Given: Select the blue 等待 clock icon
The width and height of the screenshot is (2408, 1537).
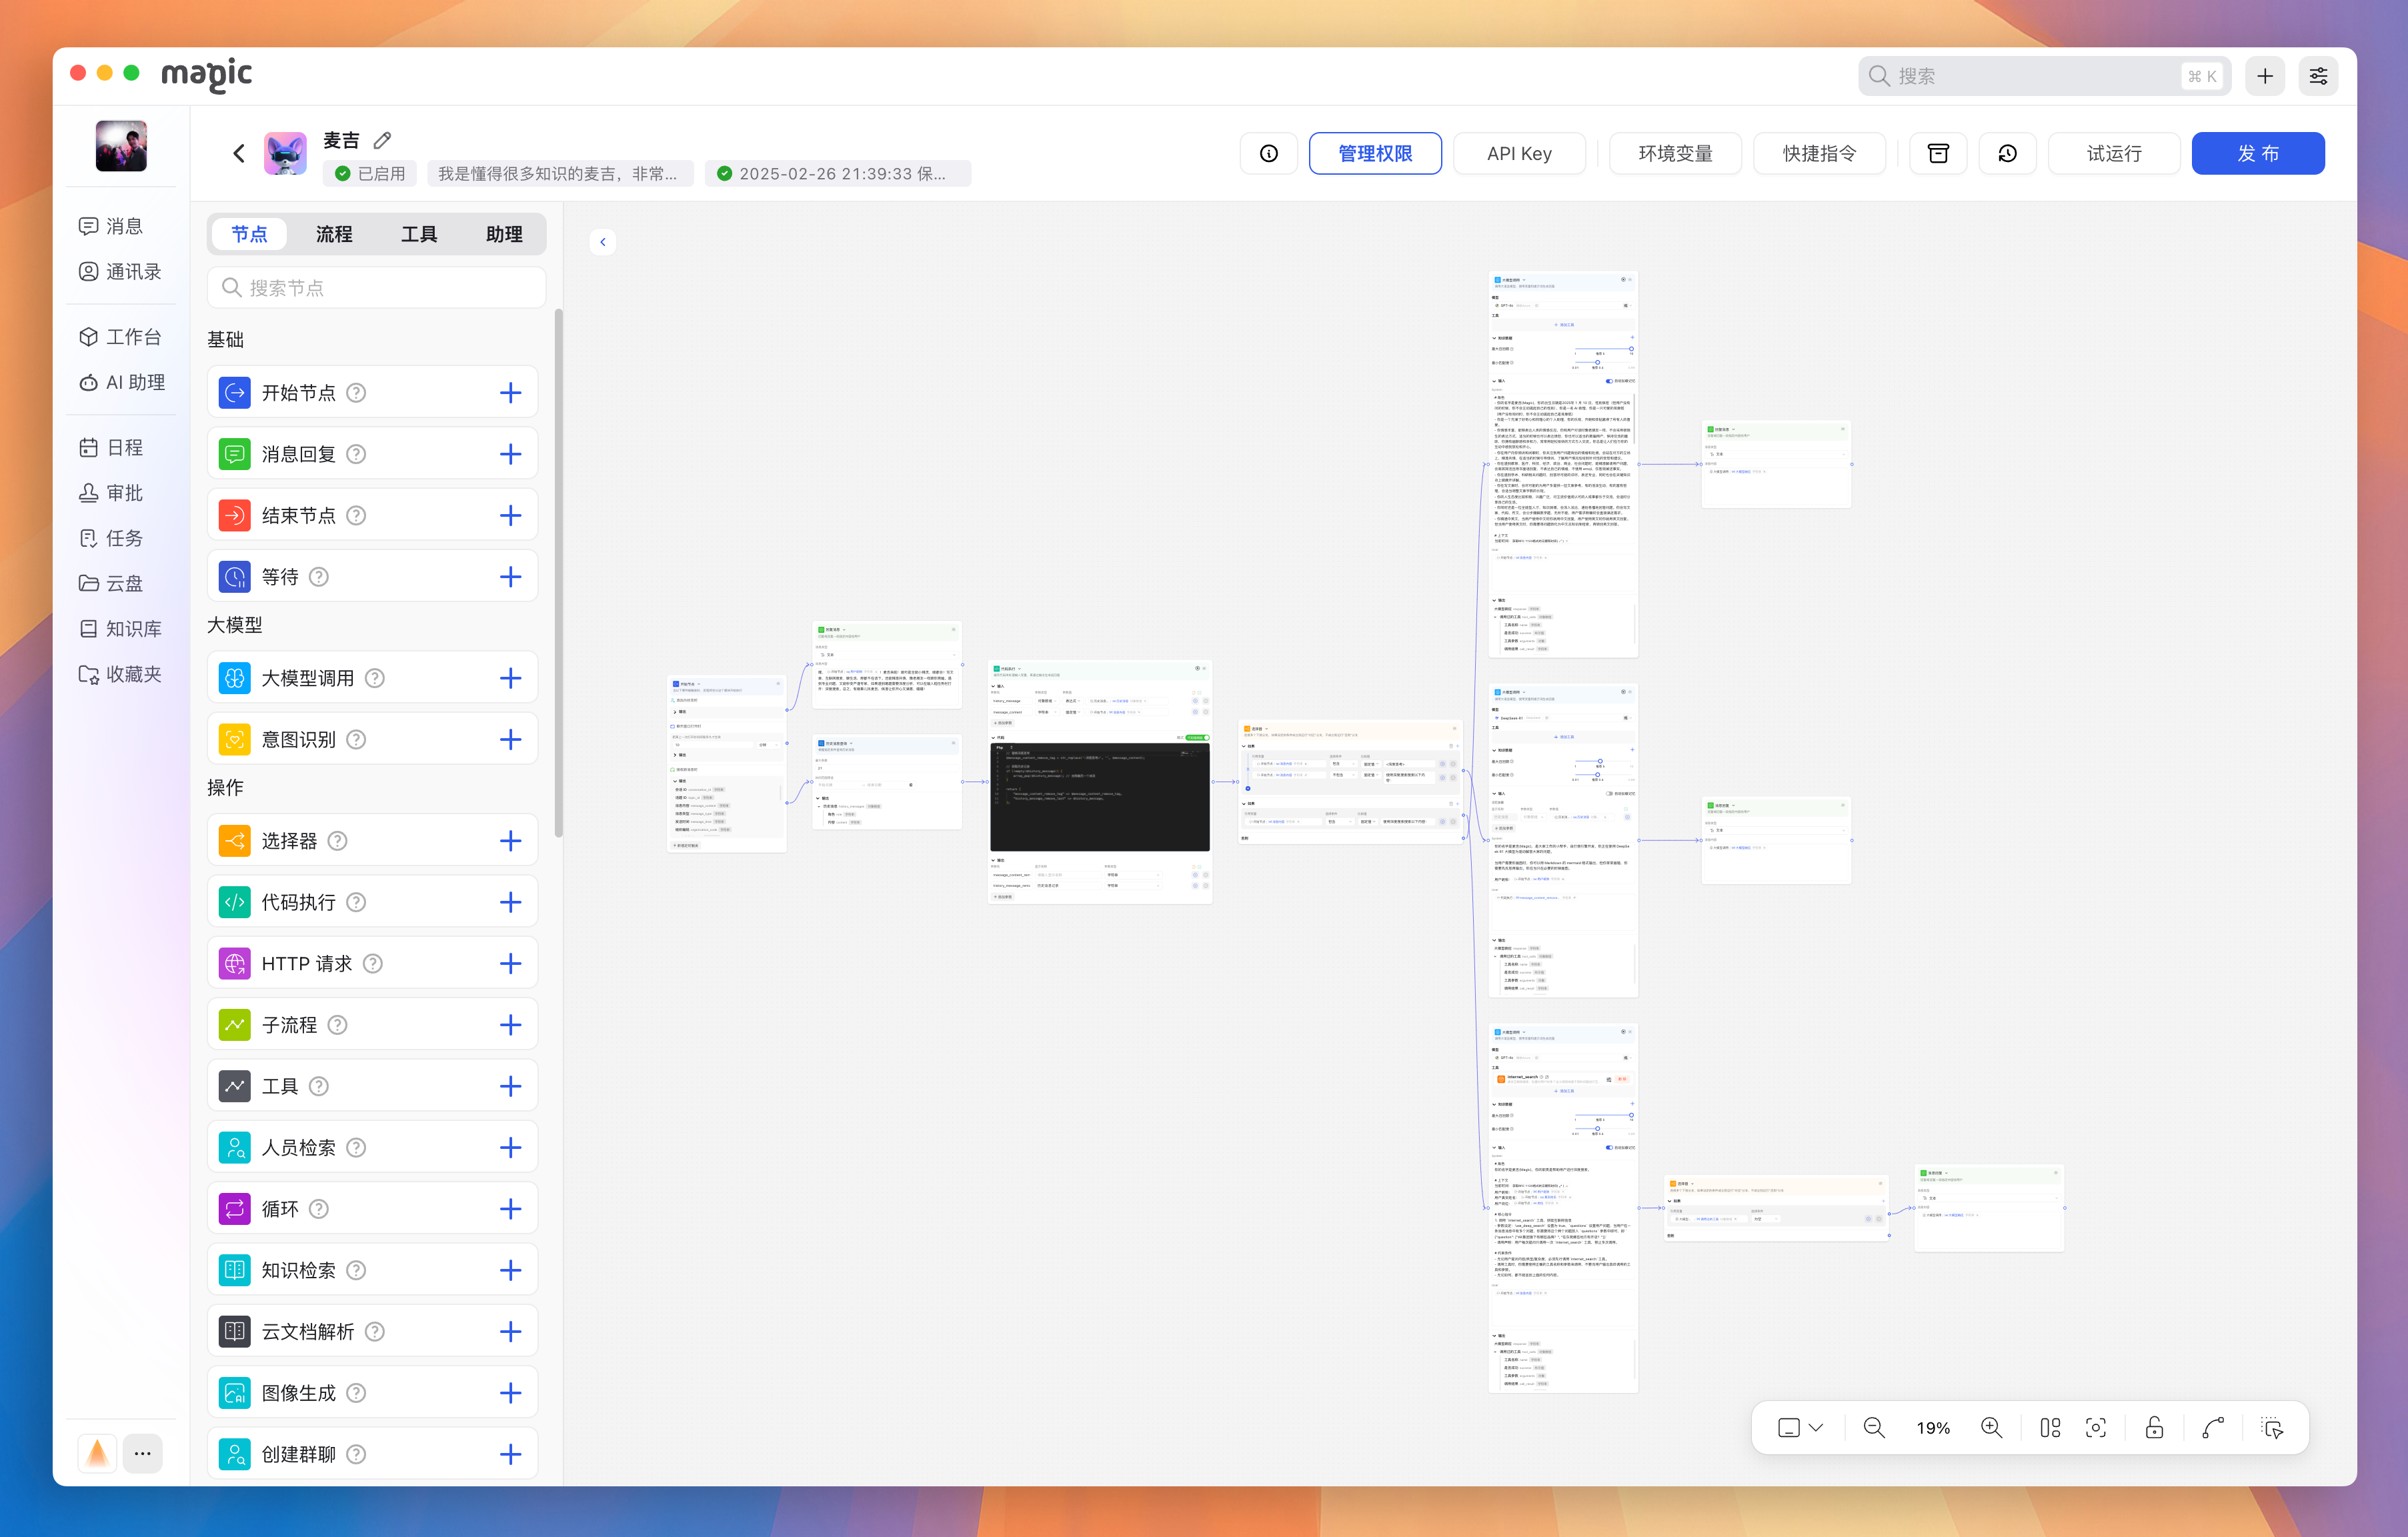Looking at the screenshot, I should [235, 577].
